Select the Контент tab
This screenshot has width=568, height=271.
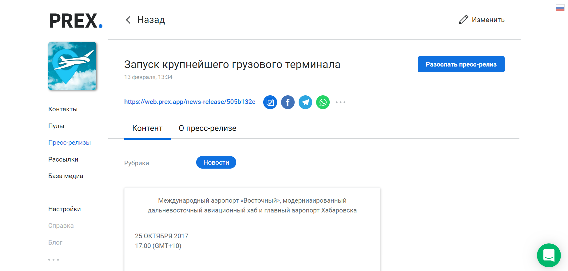click(x=147, y=128)
